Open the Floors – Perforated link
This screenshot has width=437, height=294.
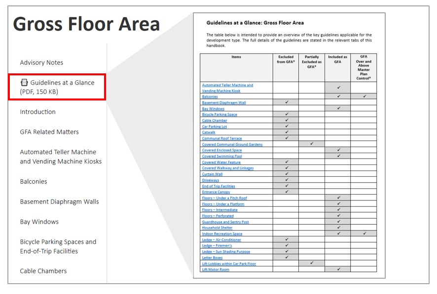(218, 216)
